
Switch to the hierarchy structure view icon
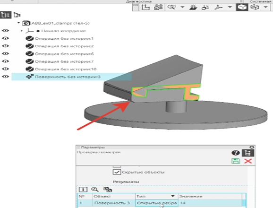coord(17,15)
